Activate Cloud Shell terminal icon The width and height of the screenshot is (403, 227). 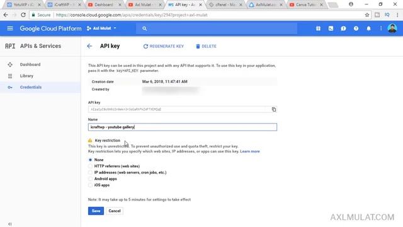point(331,28)
